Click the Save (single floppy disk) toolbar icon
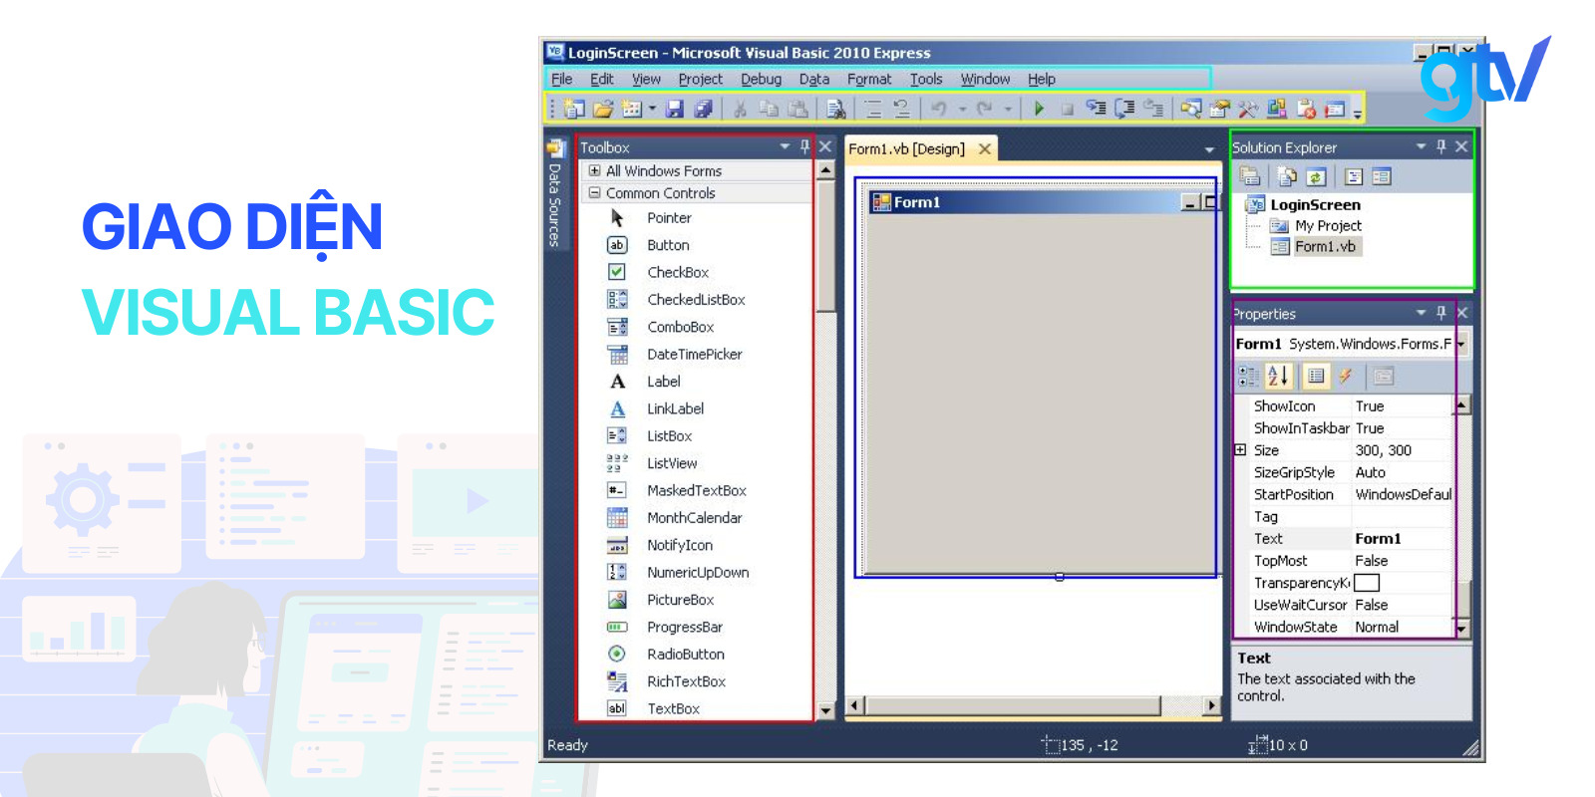Viewport: 1595px width, 797px height. click(674, 109)
